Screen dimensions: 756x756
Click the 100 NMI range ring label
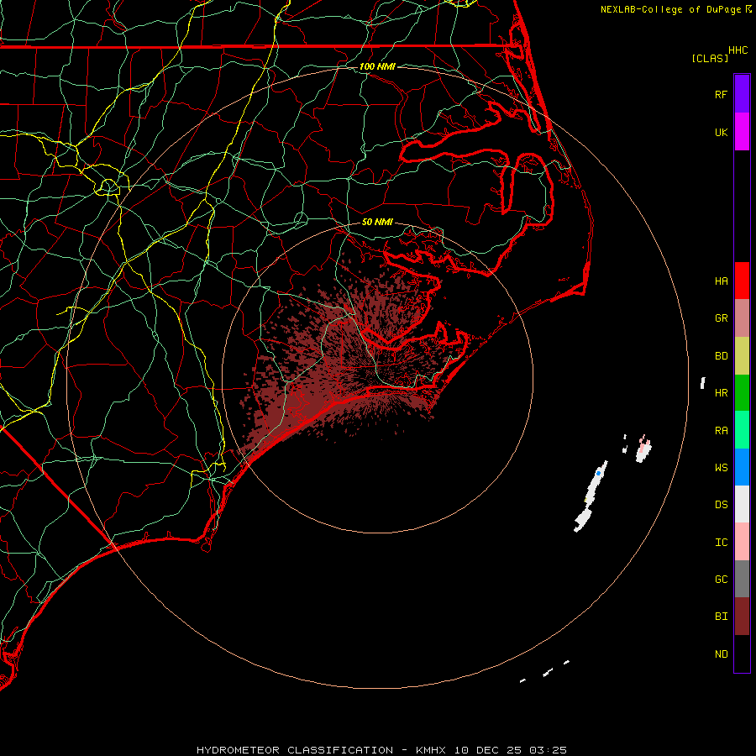377,66
